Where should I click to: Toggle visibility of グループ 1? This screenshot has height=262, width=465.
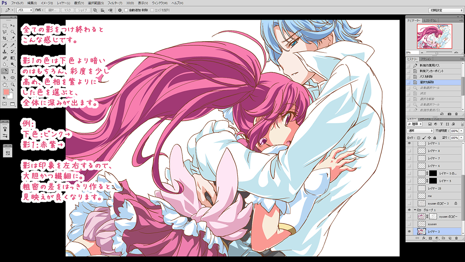coord(410,210)
